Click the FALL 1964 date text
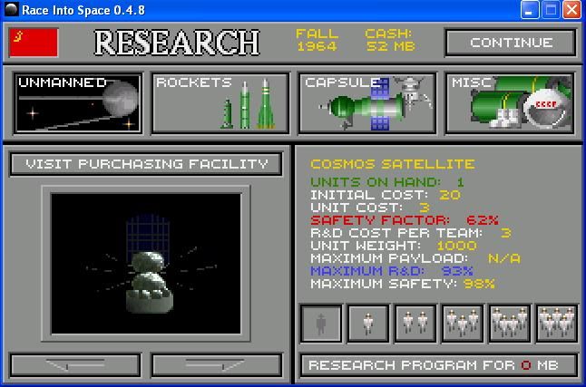Image resolution: width=586 pixels, height=387 pixels. (x=317, y=40)
